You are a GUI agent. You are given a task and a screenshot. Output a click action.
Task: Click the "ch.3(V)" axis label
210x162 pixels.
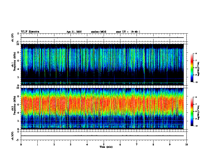pyautogui.click(x=12, y=136)
